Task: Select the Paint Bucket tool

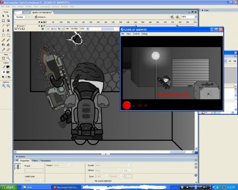Action: coord(8,45)
